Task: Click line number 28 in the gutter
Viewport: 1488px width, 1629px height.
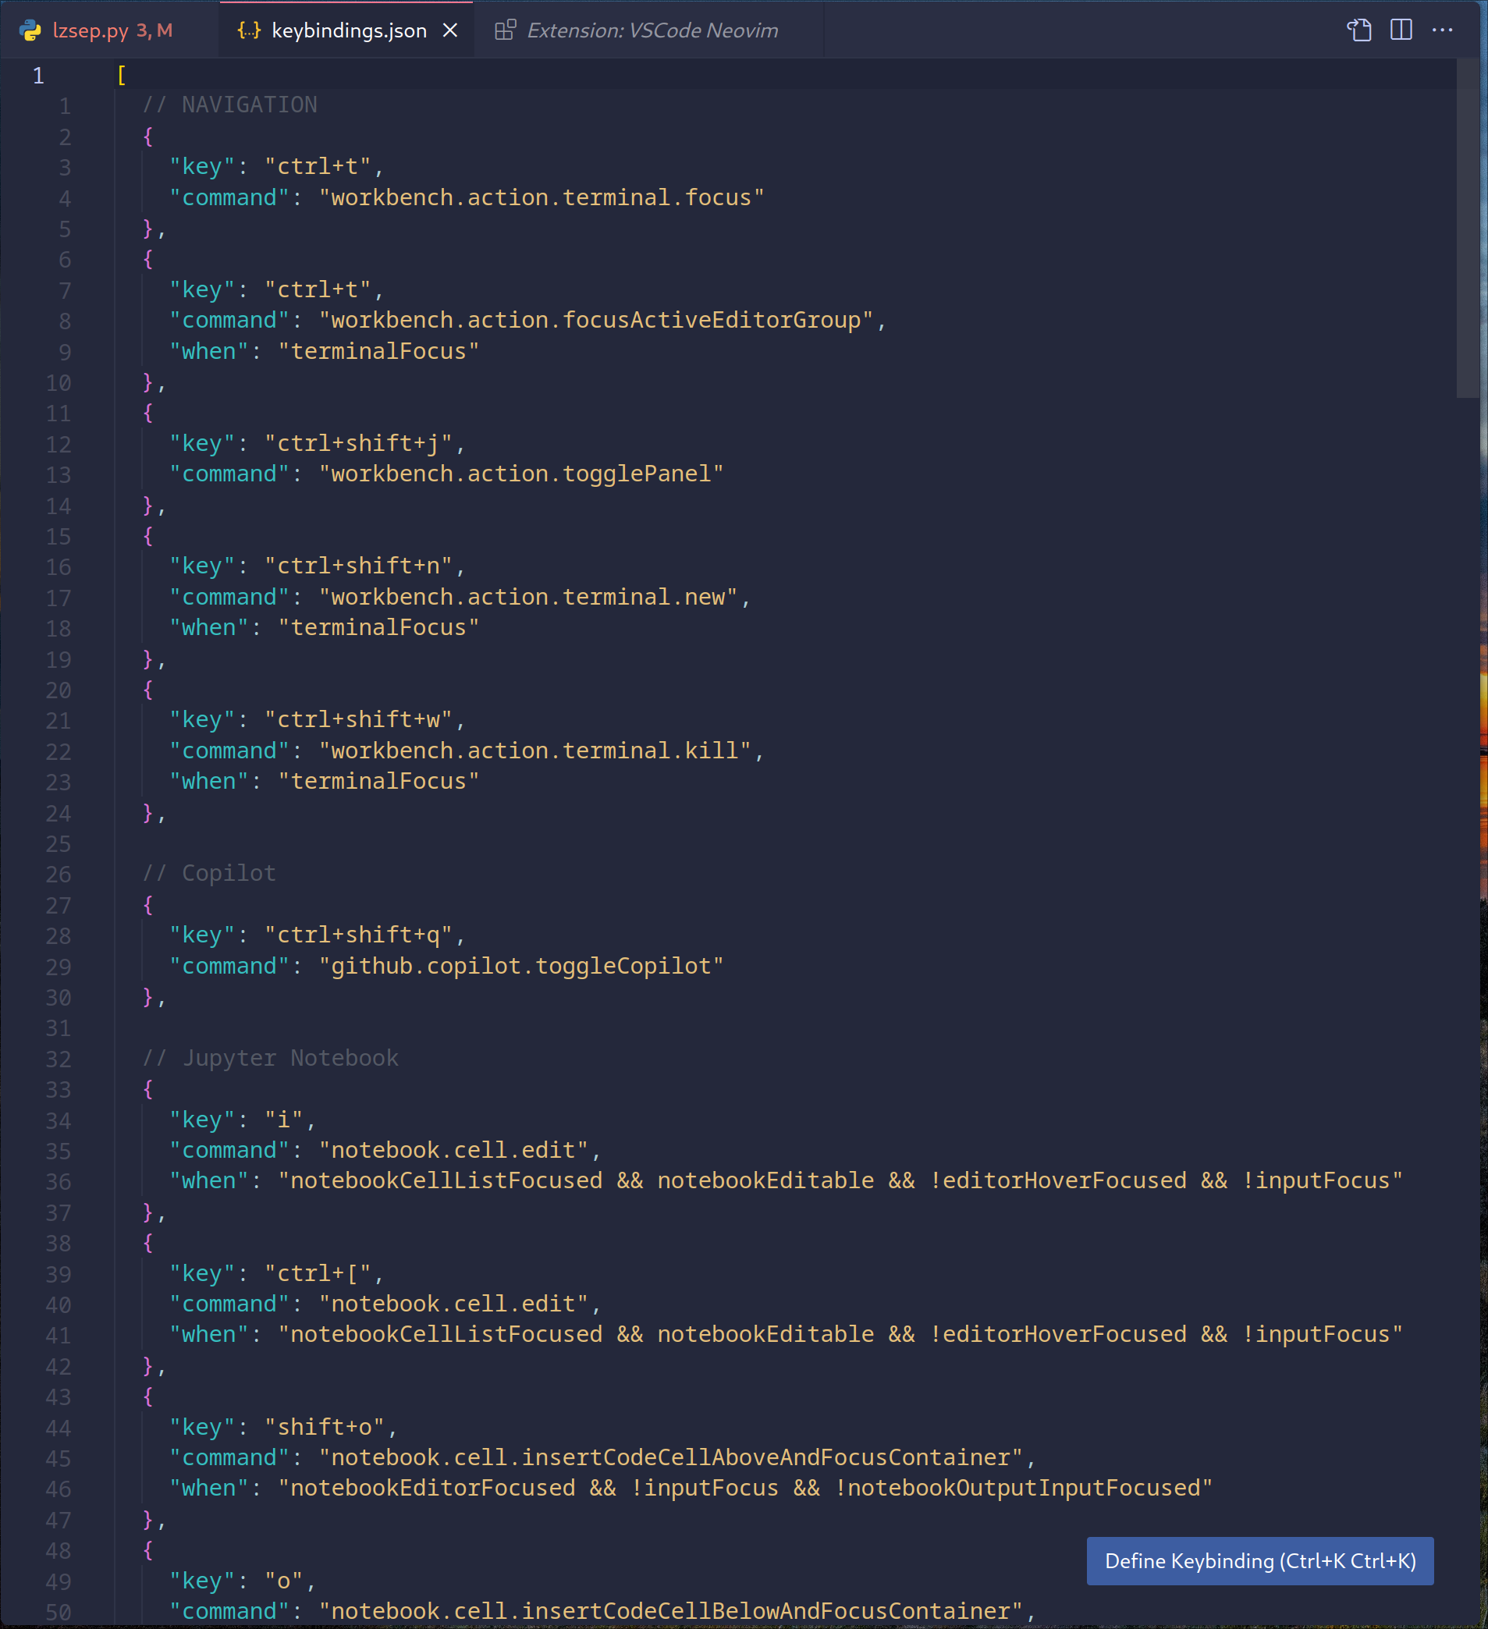Action: 58,935
